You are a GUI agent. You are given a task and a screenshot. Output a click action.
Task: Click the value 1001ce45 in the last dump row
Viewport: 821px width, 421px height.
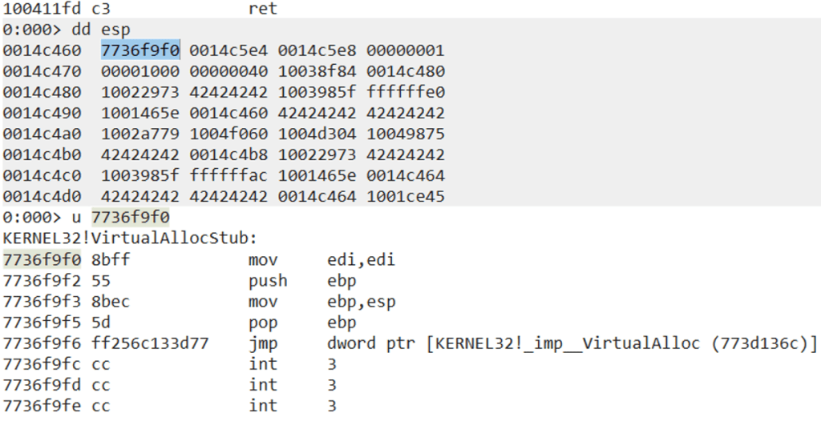(x=406, y=196)
